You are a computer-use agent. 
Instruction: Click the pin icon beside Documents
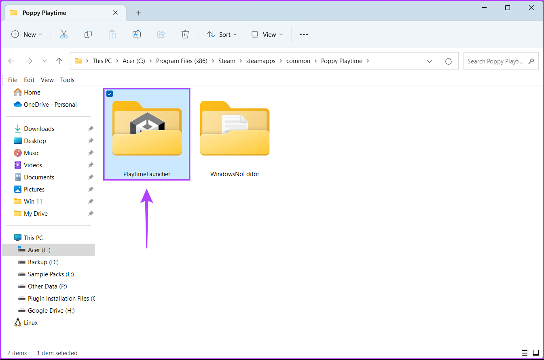[91, 177]
